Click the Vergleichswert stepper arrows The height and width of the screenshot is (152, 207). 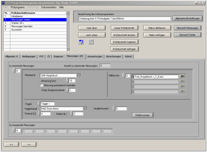(114, 109)
